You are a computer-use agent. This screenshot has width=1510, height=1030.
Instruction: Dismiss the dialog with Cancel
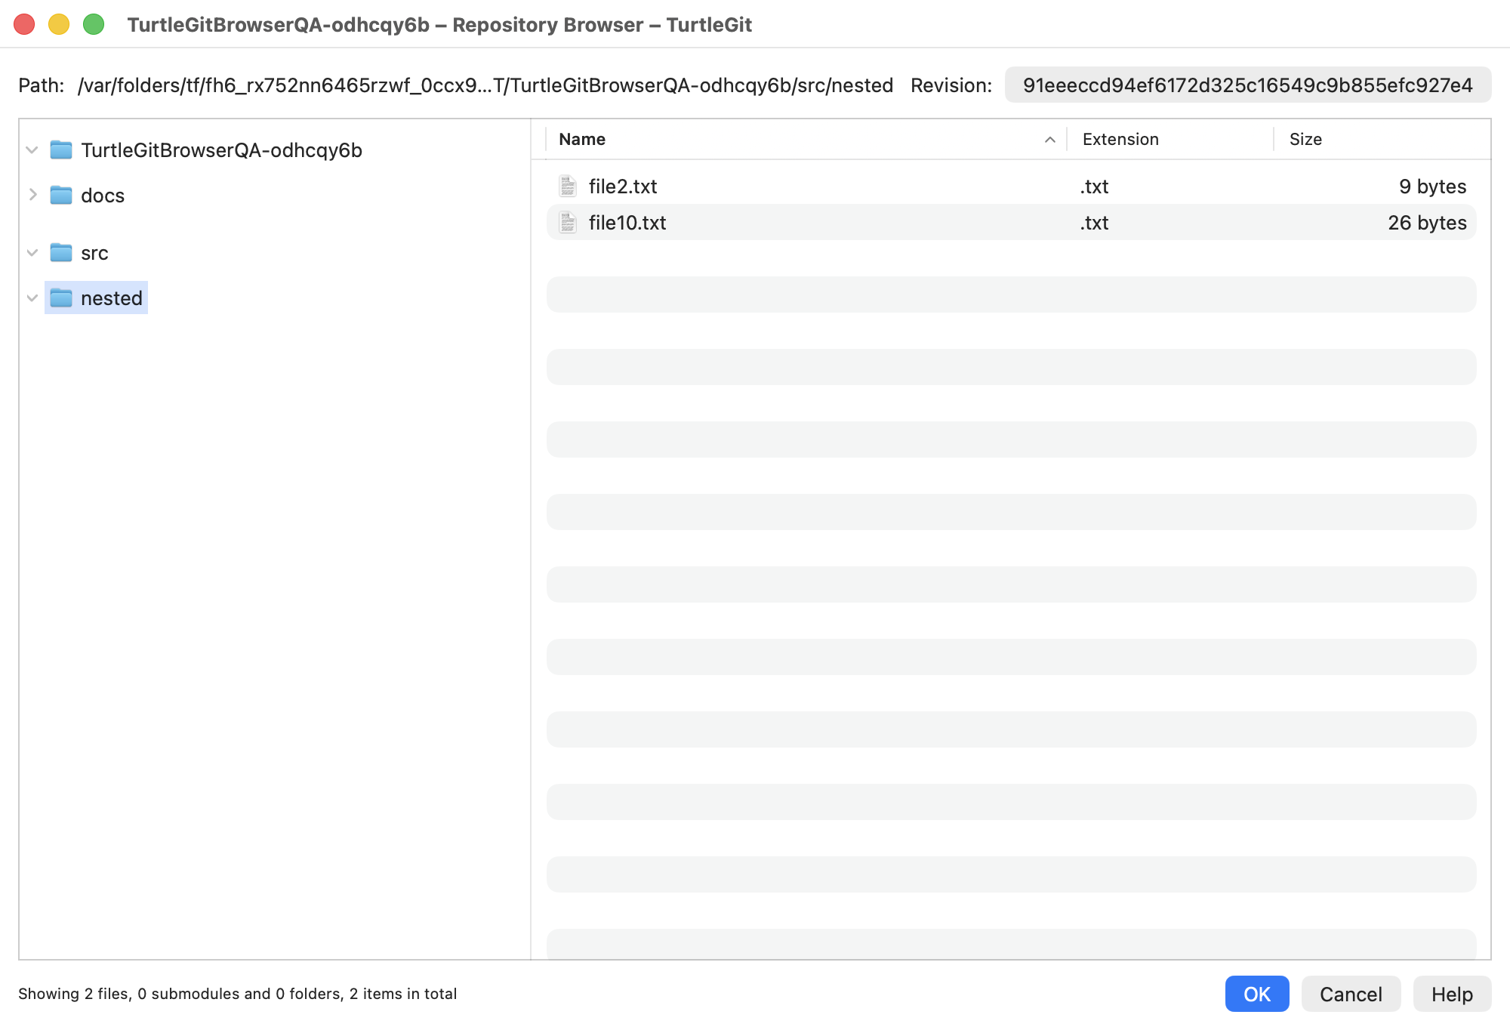click(x=1351, y=995)
